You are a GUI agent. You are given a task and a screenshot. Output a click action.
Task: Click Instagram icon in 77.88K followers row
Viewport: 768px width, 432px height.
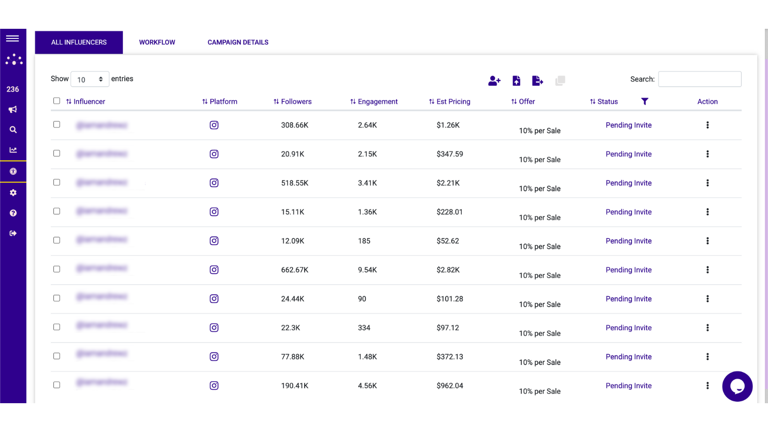coord(214,357)
